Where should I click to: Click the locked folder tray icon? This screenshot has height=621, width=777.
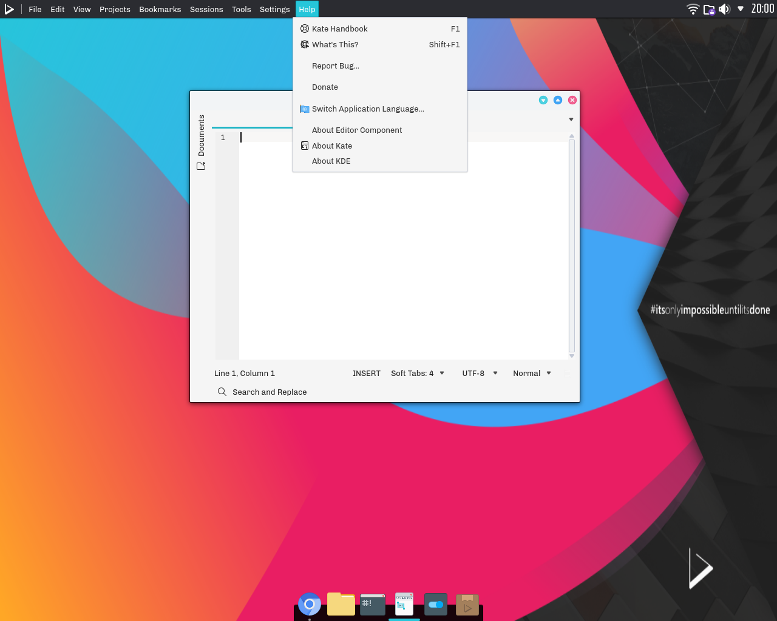[709, 9]
